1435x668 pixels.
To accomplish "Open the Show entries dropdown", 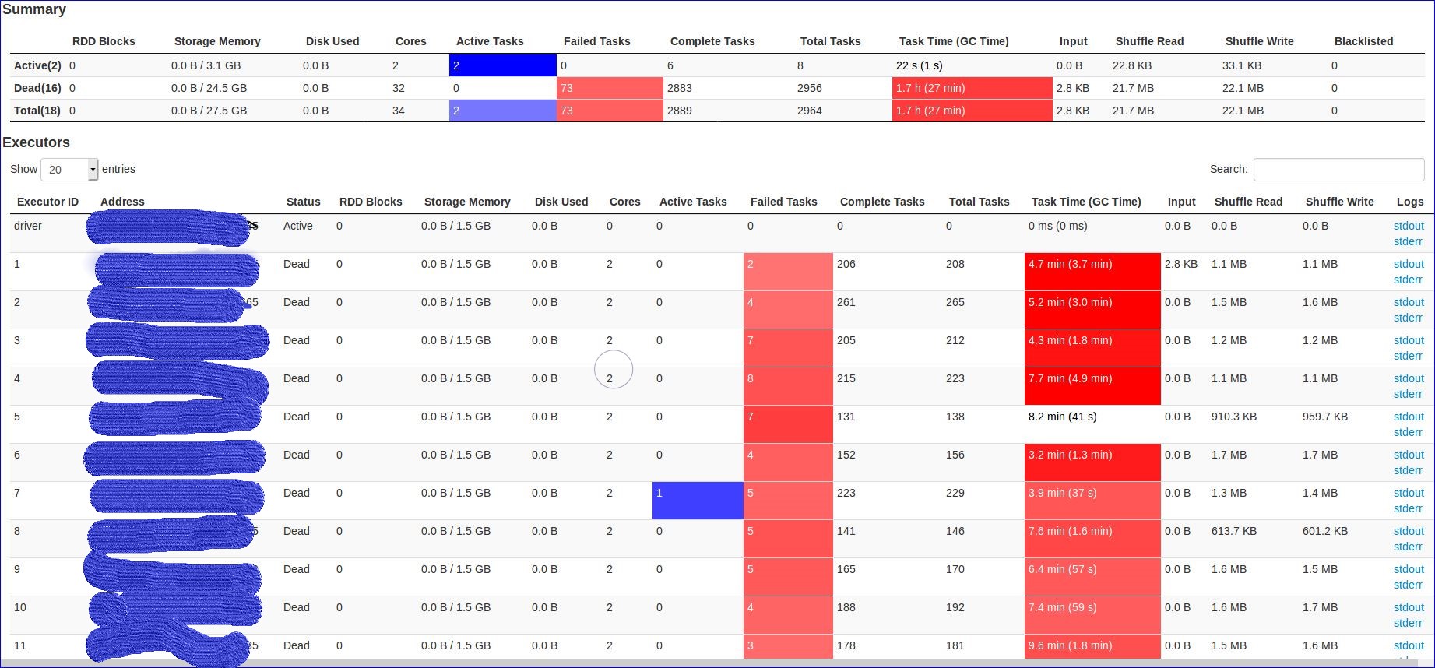I will click(69, 169).
